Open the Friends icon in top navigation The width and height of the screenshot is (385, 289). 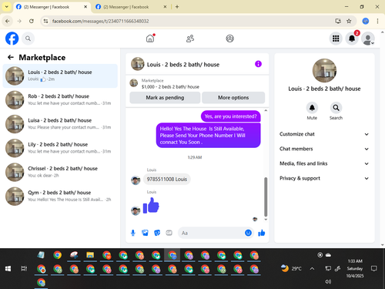[x=190, y=39]
